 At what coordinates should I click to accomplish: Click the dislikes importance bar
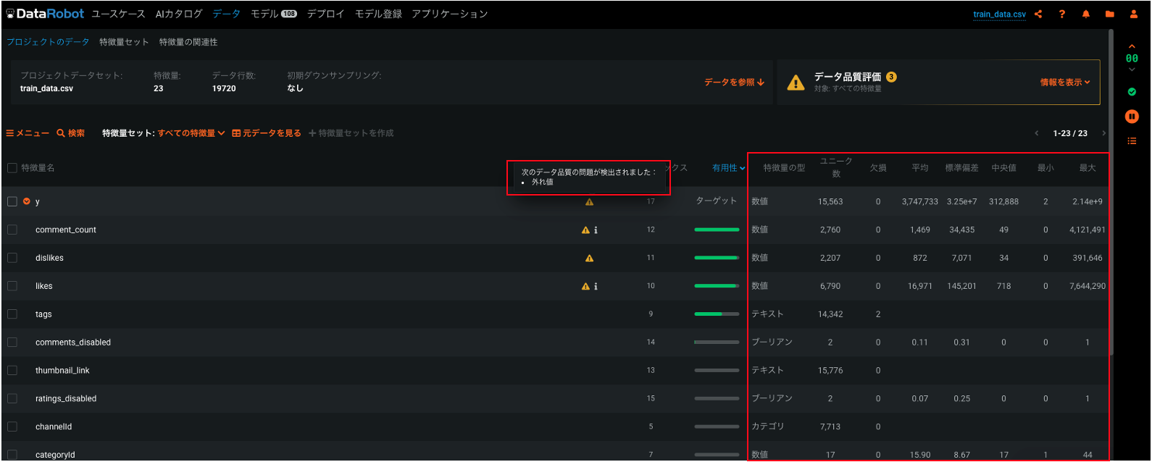click(x=717, y=258)
